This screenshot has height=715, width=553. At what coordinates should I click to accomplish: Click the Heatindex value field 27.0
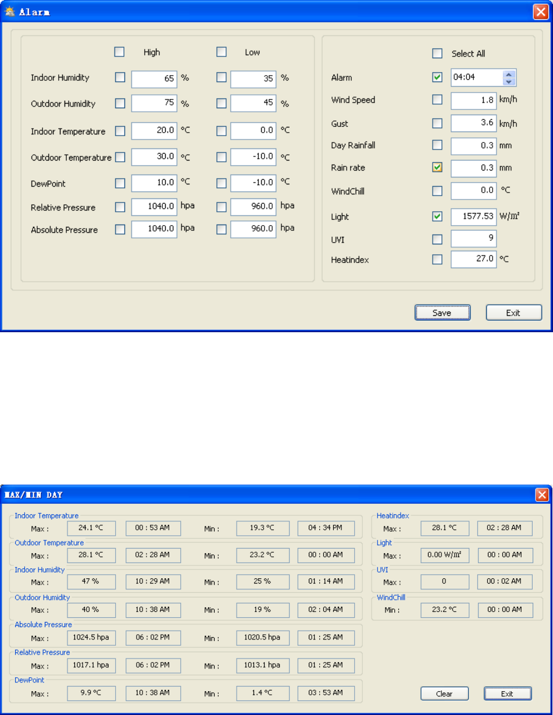[x=474, y=259]
